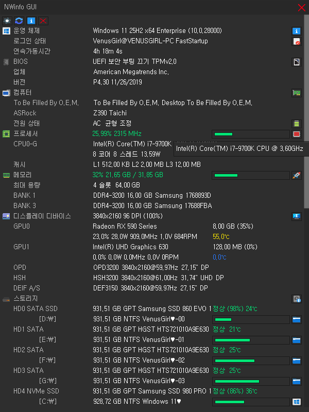Click the blue info toolbar icon

[31, 21]
